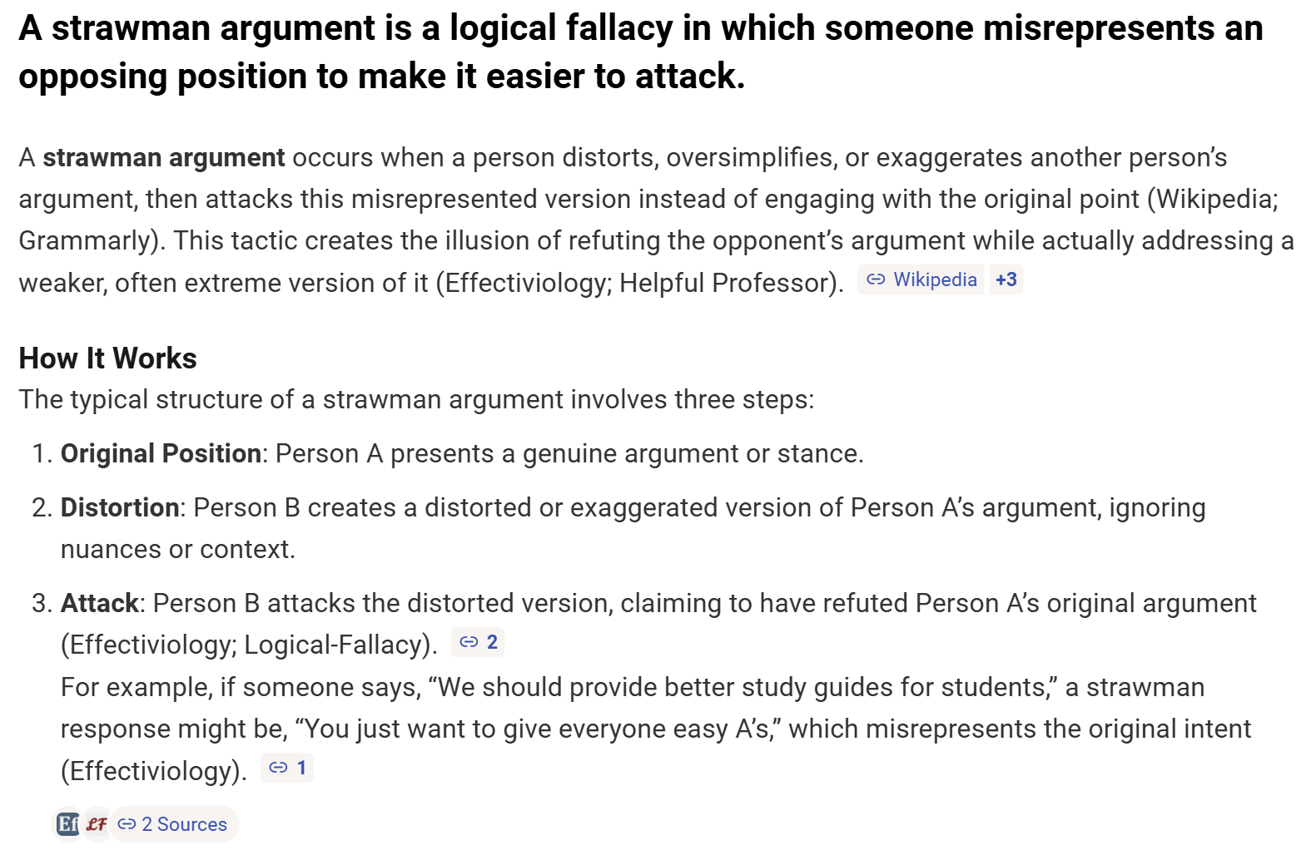Select the Attack list item label
Screen dimensions: 1311x850
[x=99, y=604]
